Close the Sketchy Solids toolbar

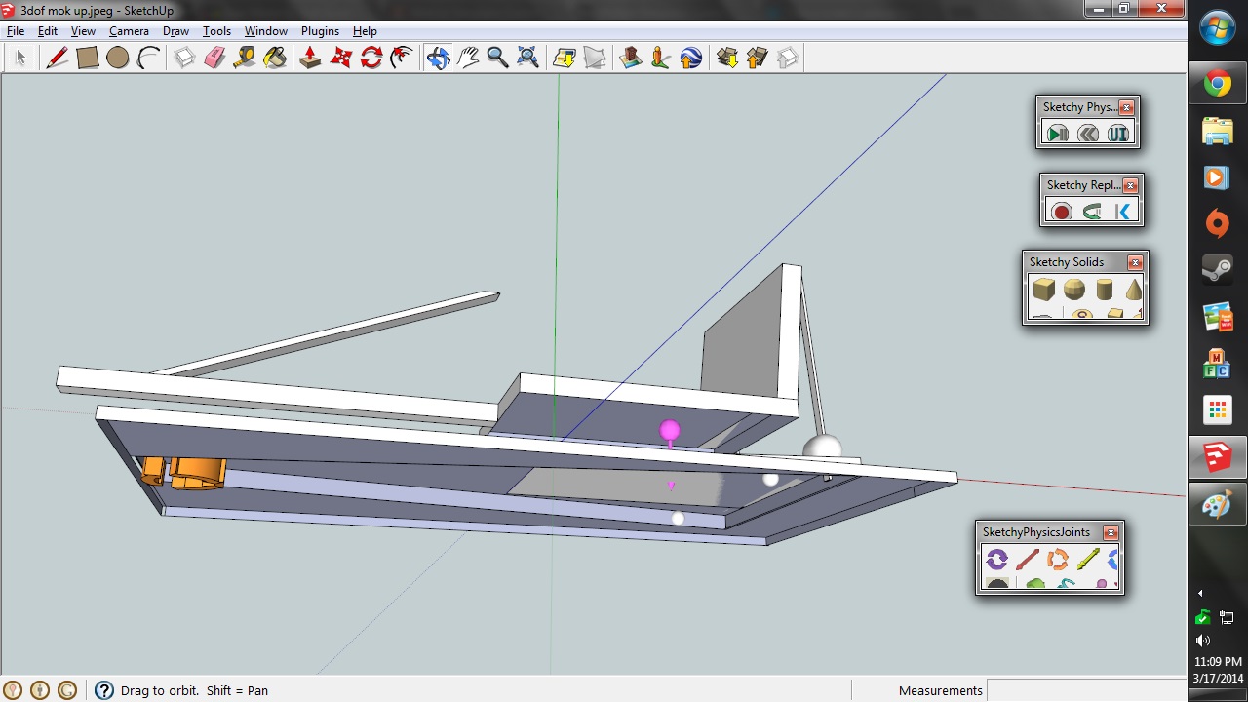[1135, 262]
